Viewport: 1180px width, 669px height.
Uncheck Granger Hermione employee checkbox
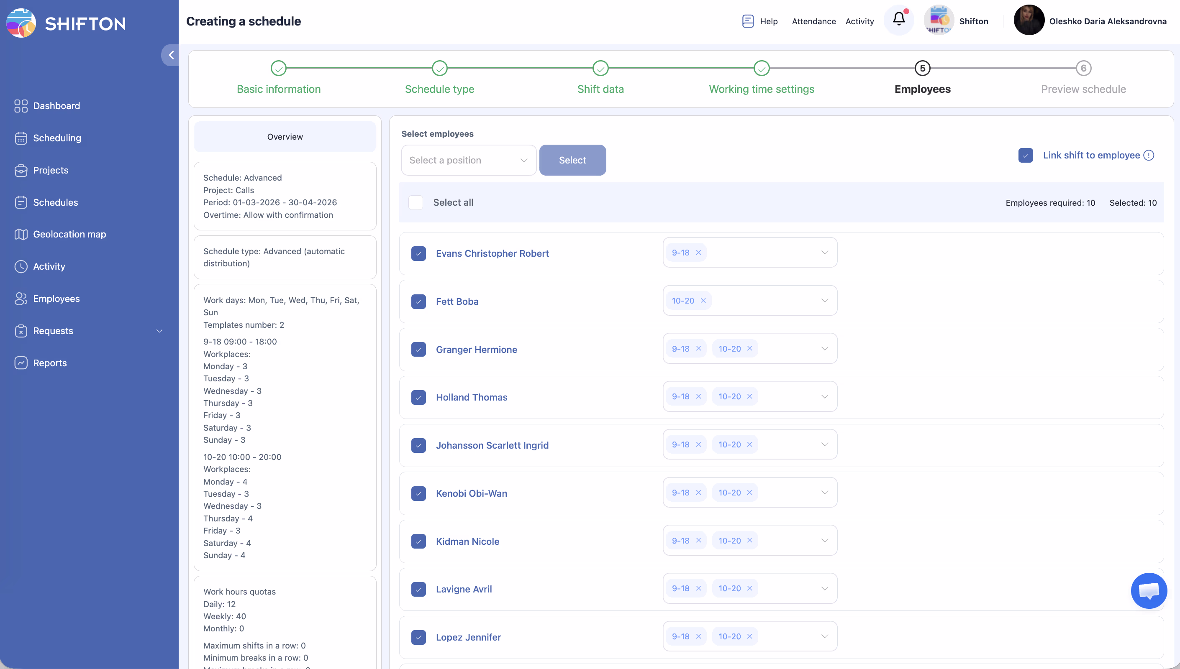pos(418,349)
